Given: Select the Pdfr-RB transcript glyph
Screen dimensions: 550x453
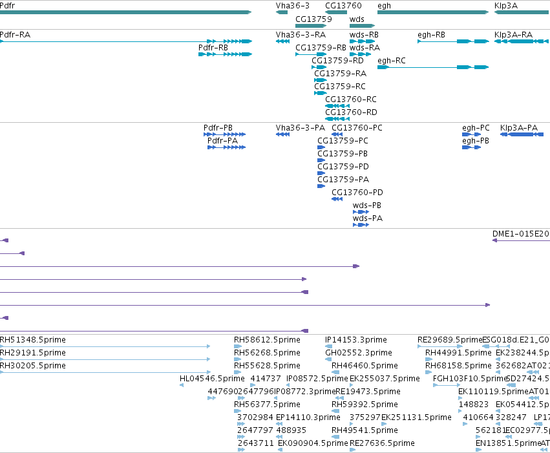Looking at the screenshot, I should (x=225, y=54).
